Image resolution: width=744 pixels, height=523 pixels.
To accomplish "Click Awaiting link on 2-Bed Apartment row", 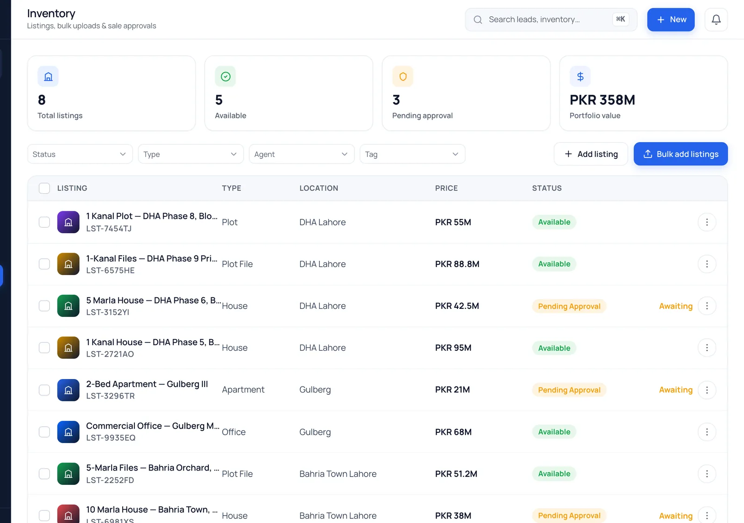I will [676, 390].
